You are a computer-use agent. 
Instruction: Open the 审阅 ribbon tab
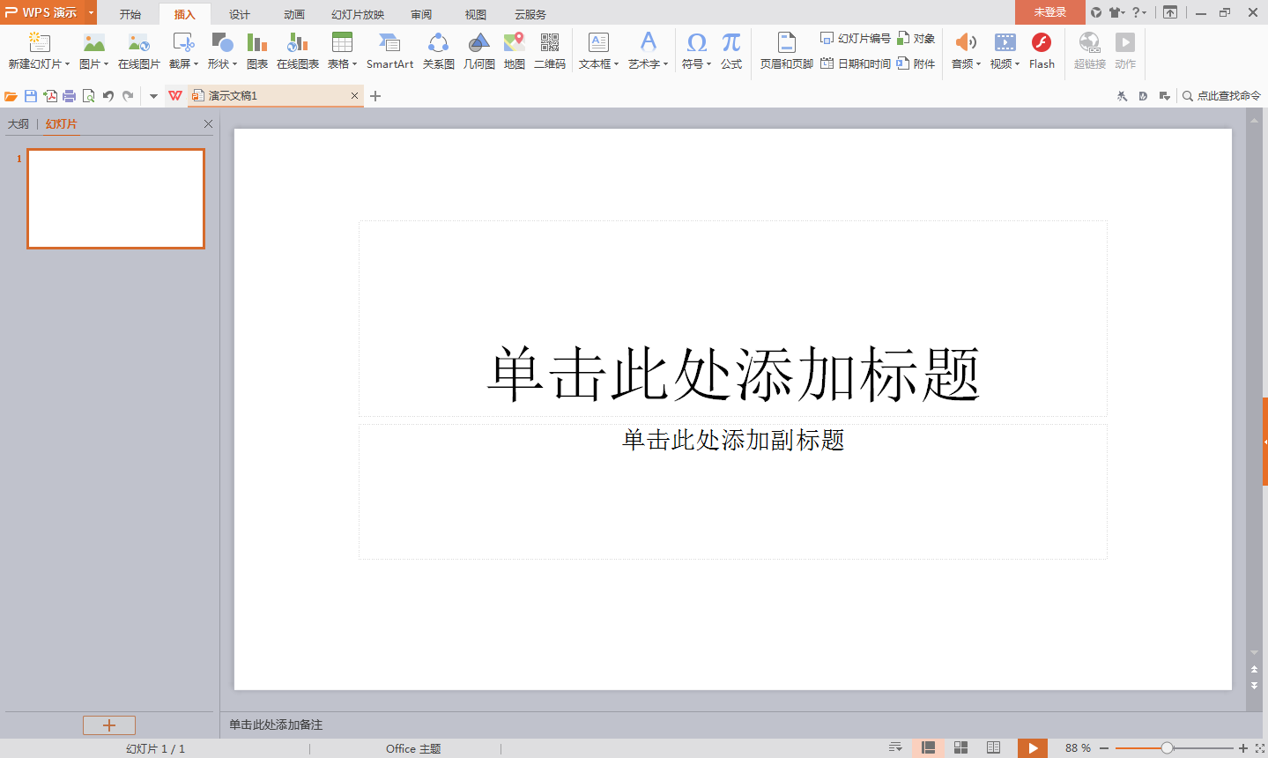tap(420, 13)
